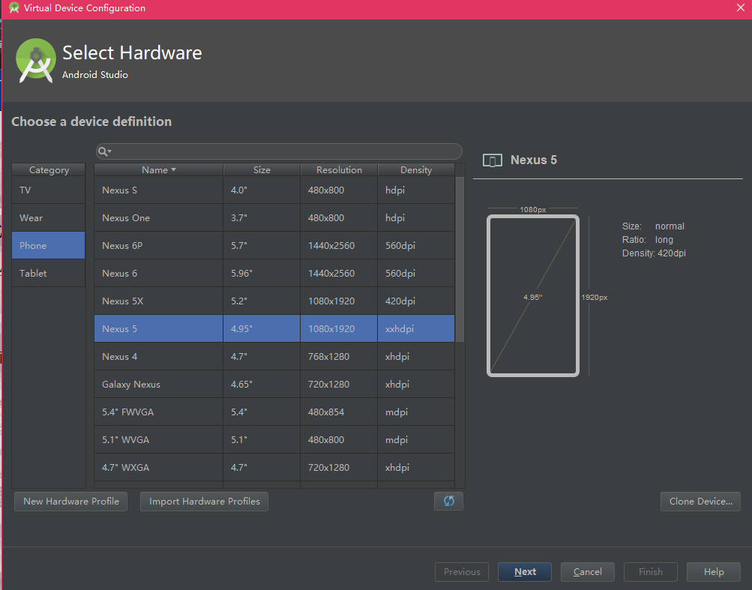Viewport: 752px width, 590px height.
Task: Click the New Hardware Profile button
Action: 71,502
